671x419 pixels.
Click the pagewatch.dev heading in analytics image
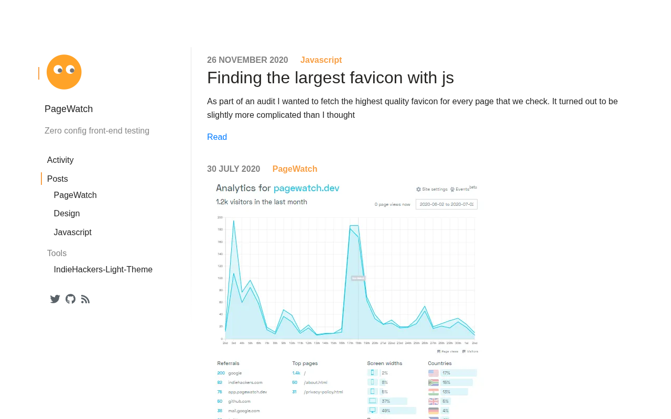tap(306, 188)
